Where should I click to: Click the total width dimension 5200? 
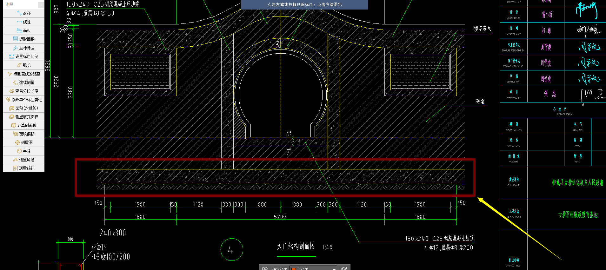point(280,217)
